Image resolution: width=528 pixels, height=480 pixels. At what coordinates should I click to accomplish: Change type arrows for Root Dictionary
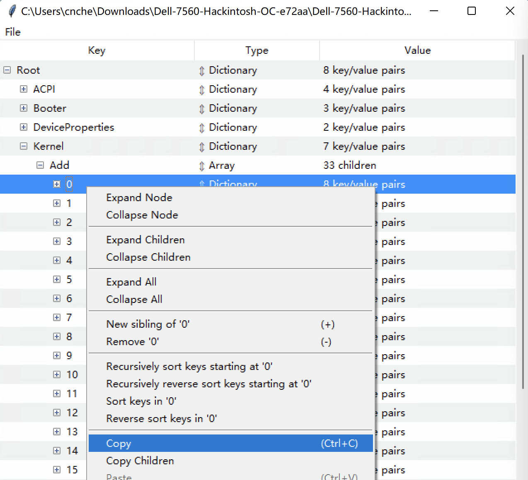tap(202, 71)
